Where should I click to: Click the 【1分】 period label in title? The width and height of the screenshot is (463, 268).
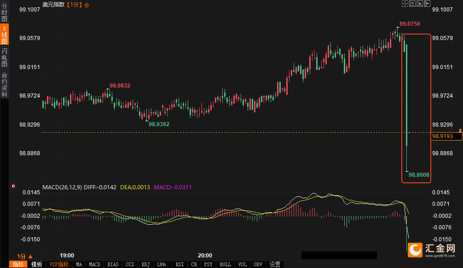coord(74,5)
